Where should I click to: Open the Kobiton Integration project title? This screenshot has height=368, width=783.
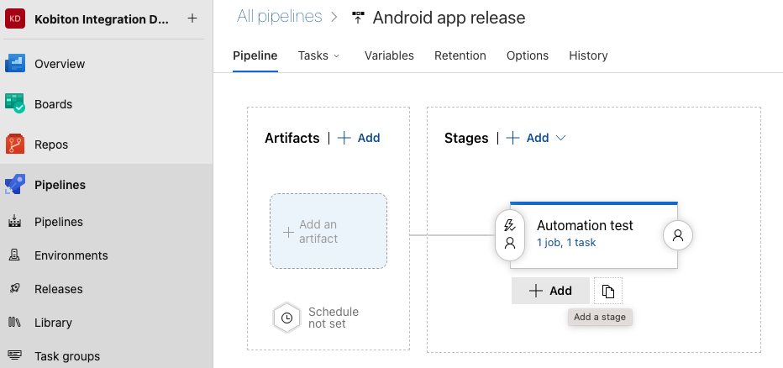click(x=102, y=19)
